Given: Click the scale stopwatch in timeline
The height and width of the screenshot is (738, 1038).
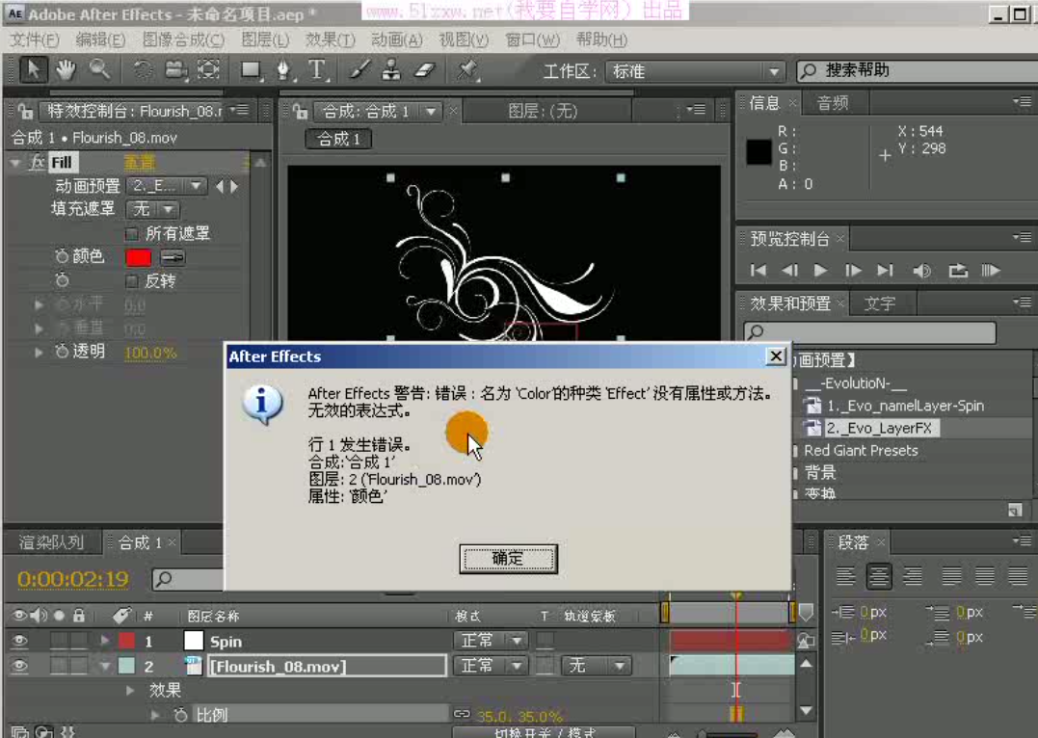Looking at the screenshot, I should pyautogui.click(x=180, y=715).
